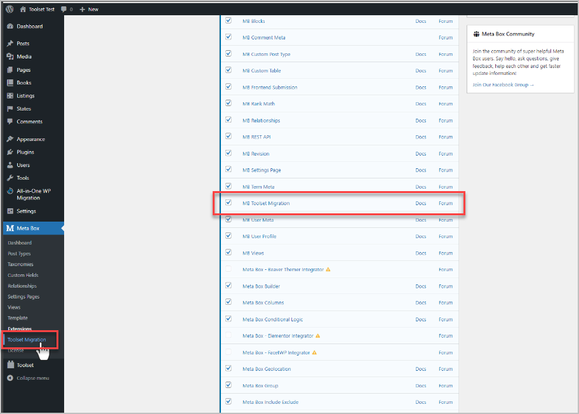This screenshot has height=414, width=579.
Task: Click the Tools wrench icon
Action: click(x=10, y=178)
